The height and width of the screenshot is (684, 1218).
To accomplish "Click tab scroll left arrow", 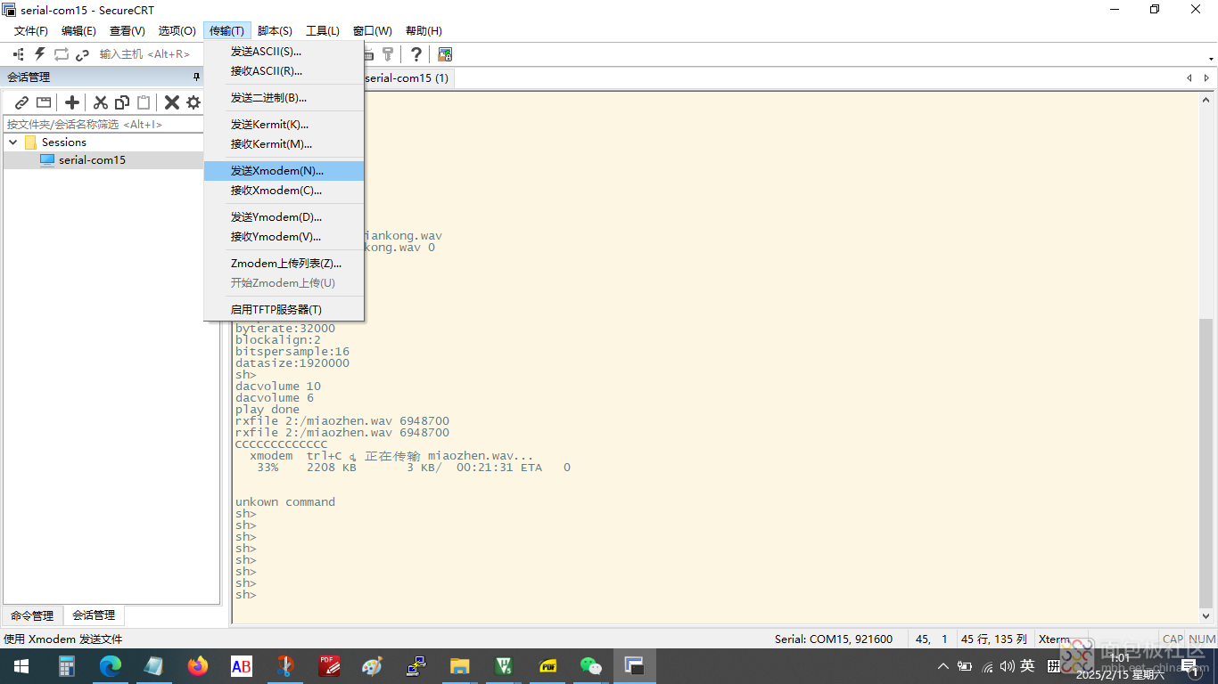I will point(1189,78).
